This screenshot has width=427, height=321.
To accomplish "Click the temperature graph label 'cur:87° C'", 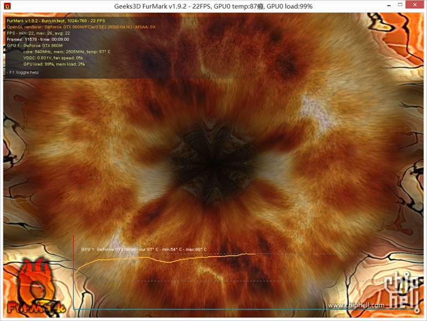I will [x=149, y=249].
